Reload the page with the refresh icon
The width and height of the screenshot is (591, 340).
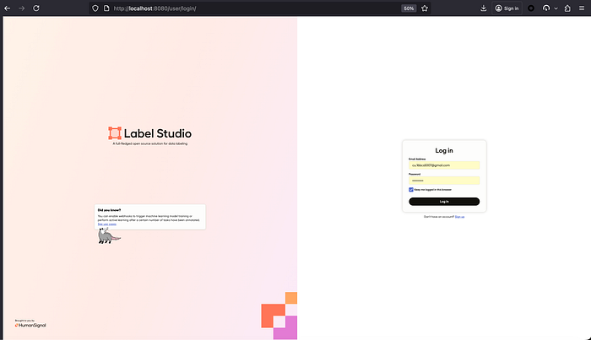pos(36,8)
